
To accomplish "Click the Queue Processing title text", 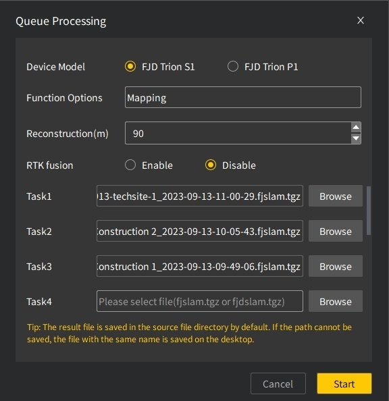I will (61, 21).
